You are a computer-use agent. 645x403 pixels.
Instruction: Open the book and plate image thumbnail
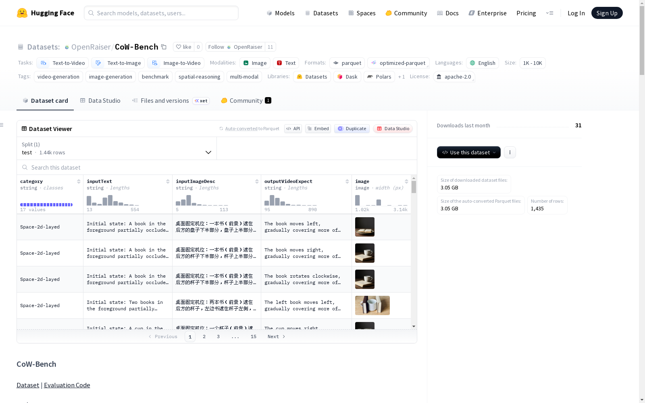(x=365, y=227)
